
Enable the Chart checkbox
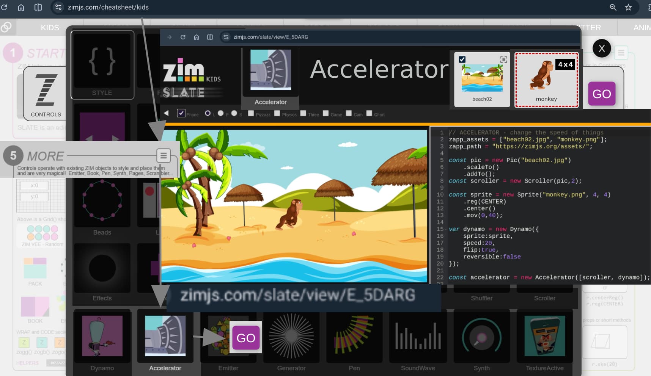tap(369, 113)
